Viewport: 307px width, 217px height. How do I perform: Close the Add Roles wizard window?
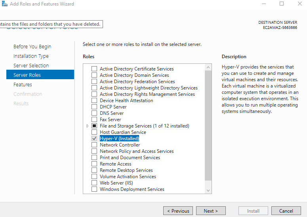pyautogui.click(x=299, y=4)
